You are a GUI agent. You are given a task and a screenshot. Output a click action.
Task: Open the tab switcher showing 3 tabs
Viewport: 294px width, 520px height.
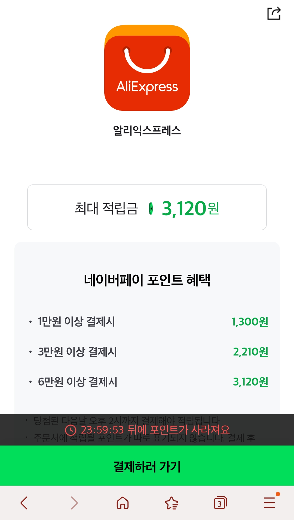coord(220,503)
